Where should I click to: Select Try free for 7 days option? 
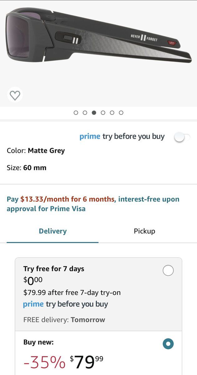click(x=168, y=270)
